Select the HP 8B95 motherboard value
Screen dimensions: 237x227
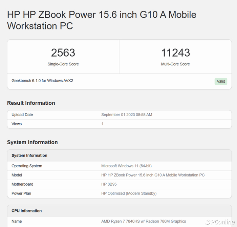click(109, 184)
